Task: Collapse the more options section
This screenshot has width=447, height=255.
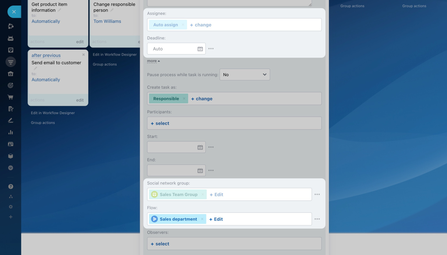Action: [x=153, y=61]
